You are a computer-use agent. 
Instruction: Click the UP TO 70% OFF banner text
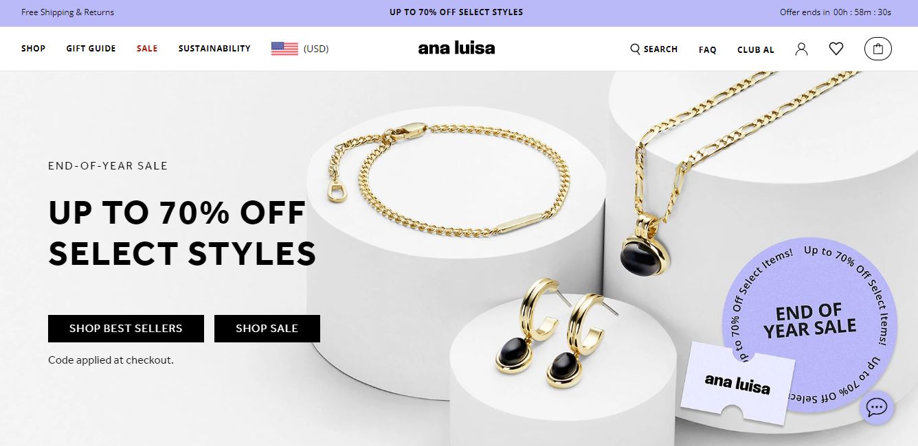click(456, 12)
